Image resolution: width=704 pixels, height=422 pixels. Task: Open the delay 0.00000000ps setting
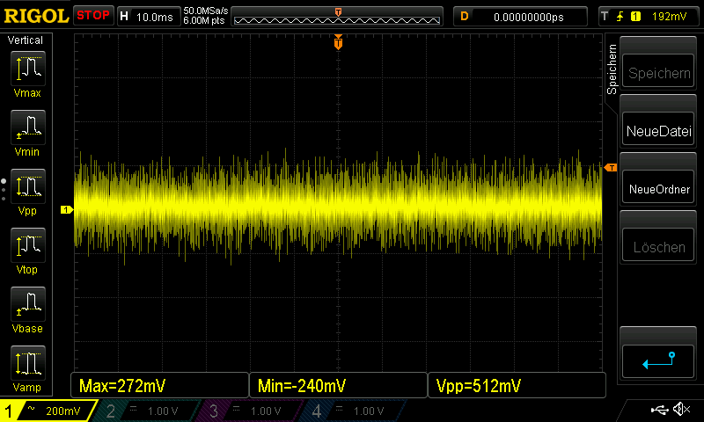click(519, 16)
